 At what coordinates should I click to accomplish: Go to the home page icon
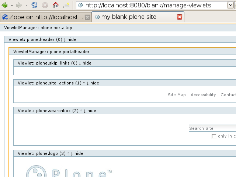click(x=56, y=5)
